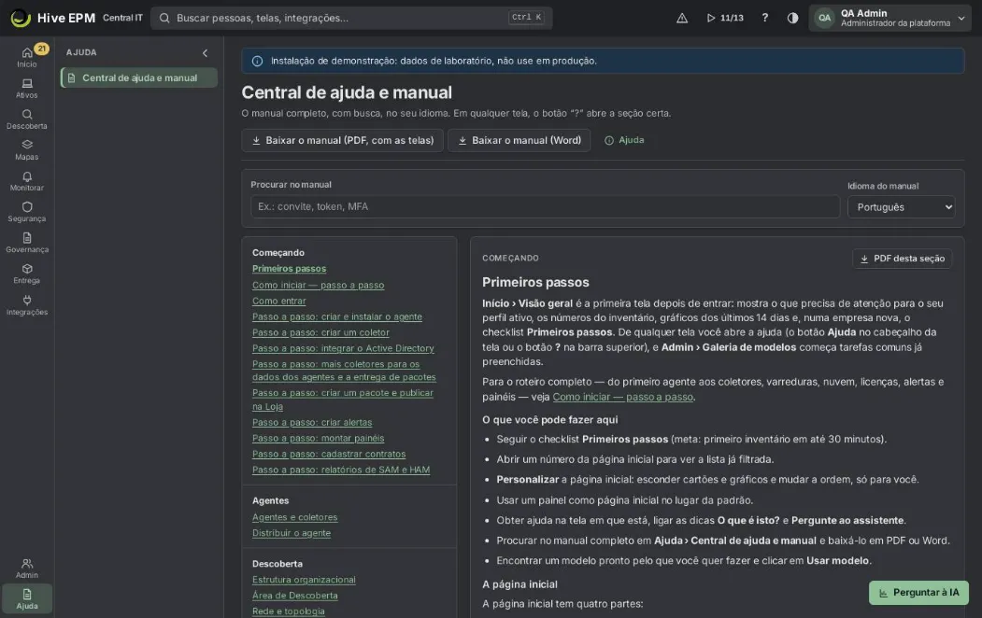Open the Agentes e coletores topic
The height and width of the screenshot is (618, 982).
(x=295, y=517)
